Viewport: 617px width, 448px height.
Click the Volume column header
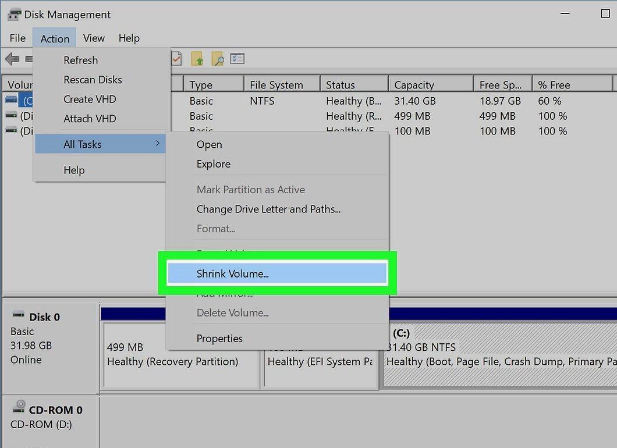pyautogui.click(x=19, y=84)
